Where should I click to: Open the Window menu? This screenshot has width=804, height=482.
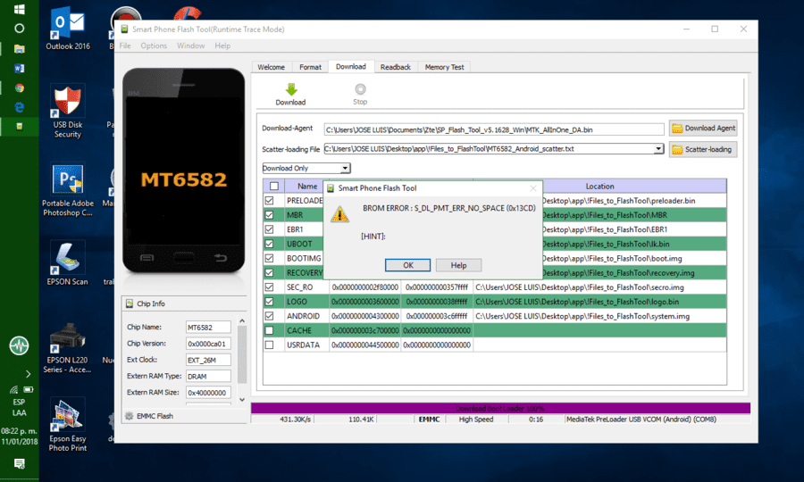[x=191, y=46]
